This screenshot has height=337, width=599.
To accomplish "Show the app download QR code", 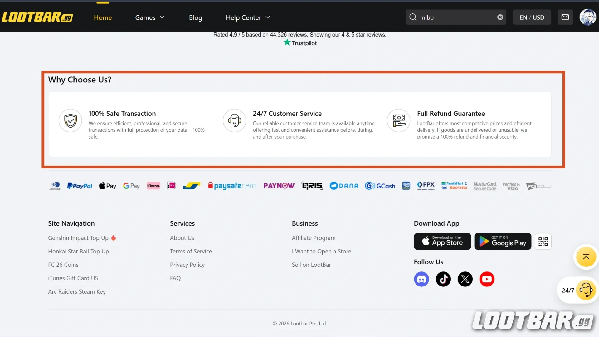I will tap(543, 241).
